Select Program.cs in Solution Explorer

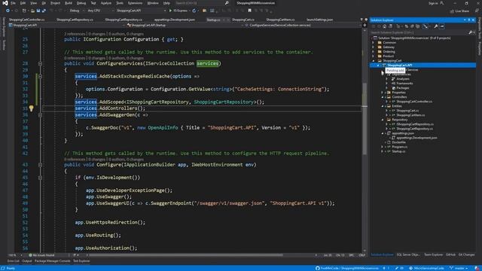[x=400, y=147]
